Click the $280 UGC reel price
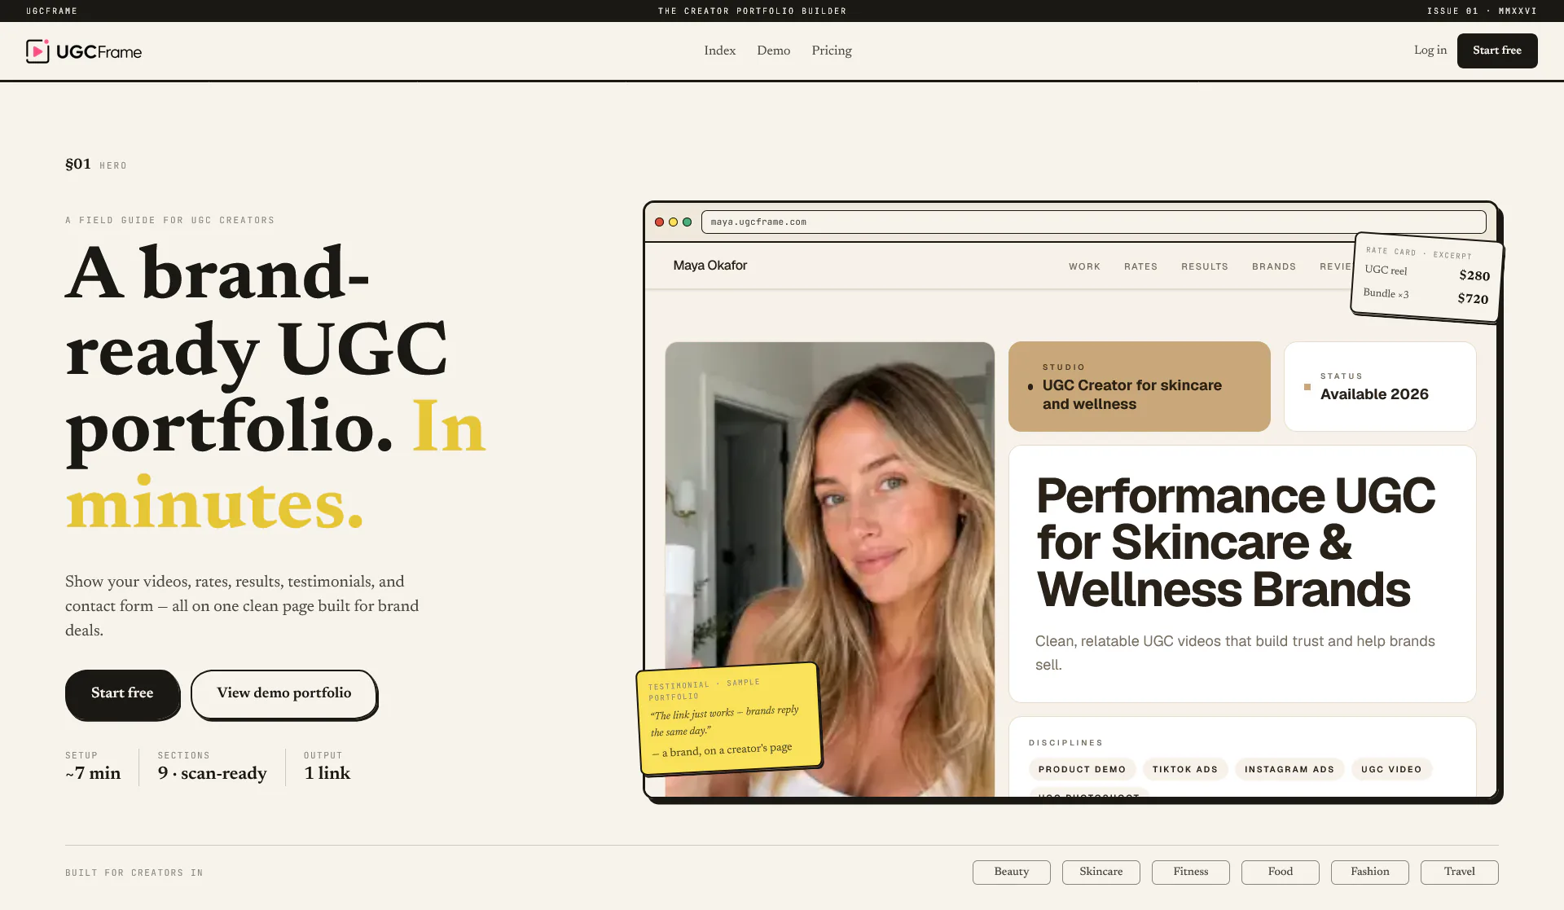The height and width of the screenshot is (910, 1564). (x=1474, y=275)
